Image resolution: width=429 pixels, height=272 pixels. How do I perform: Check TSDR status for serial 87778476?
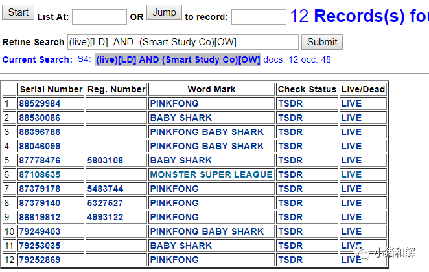pyautogui.click(x=290, y=160)
